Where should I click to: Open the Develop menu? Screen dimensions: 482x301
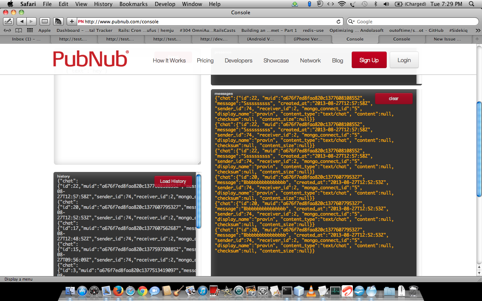(x=165, y=4)
